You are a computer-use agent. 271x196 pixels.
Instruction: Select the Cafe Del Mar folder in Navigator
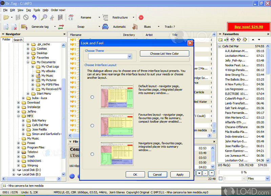(x=40, y=125)
